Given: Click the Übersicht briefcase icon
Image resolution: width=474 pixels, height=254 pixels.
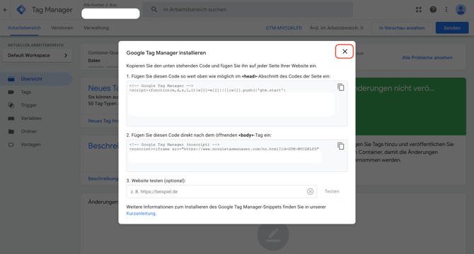Looking at the screenshot, I should pyautogui.click(x=11, y=79).
